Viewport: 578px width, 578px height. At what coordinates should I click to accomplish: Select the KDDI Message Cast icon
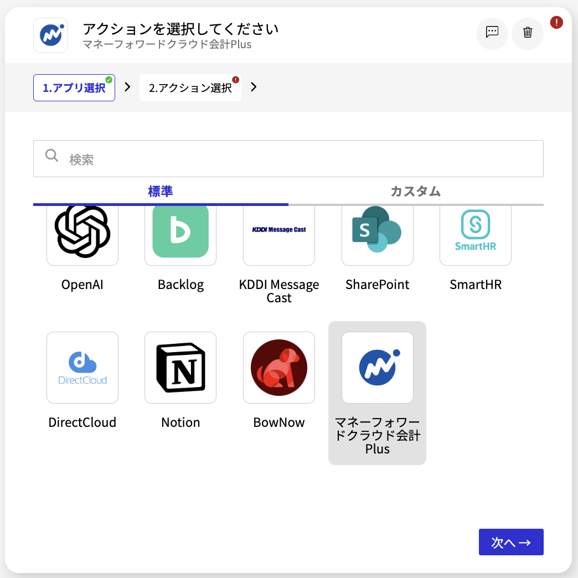coord(279,235)
